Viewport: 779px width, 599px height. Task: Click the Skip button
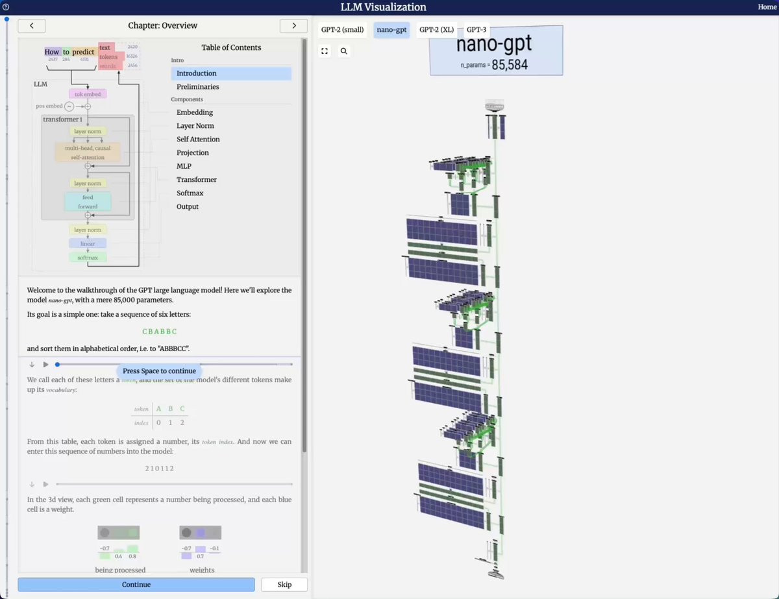tap(284, 585)
